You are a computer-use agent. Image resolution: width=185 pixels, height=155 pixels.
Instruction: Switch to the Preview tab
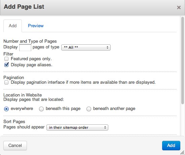(x=36, y=26)
